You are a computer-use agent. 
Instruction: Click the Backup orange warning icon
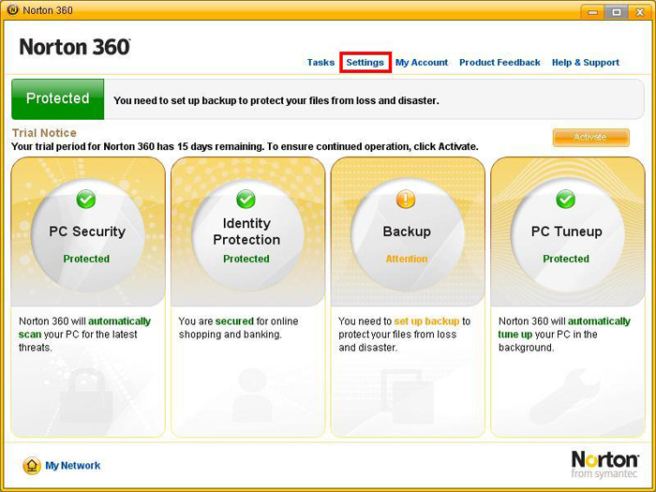click(x=406, y=199)
